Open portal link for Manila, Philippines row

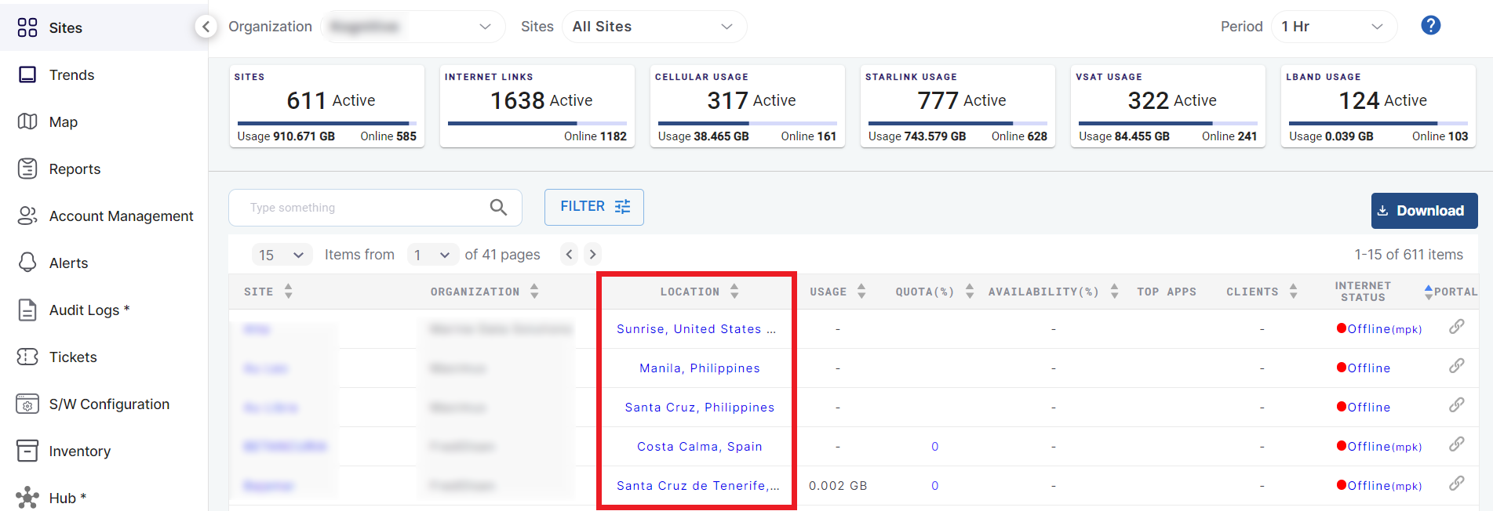point(1456,366)
